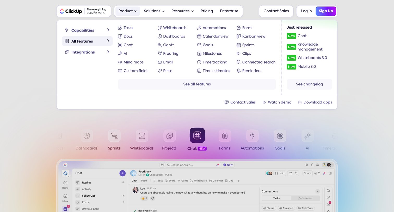The image size is (394, 212).
Task: Open the Pricing page
Action: coord(207,11)
